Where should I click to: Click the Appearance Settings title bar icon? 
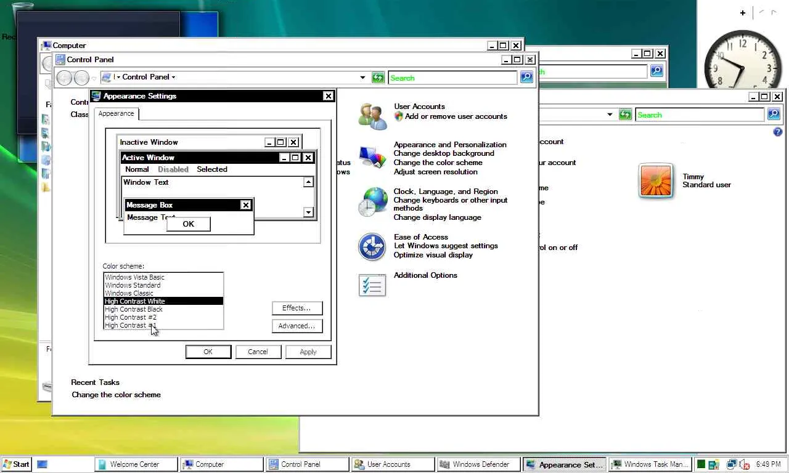pos(96,95)
